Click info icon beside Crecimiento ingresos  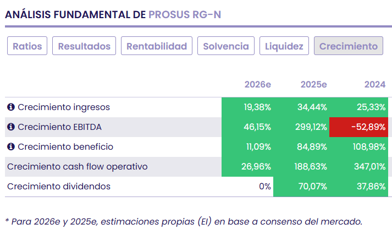[x=11, y=107]
